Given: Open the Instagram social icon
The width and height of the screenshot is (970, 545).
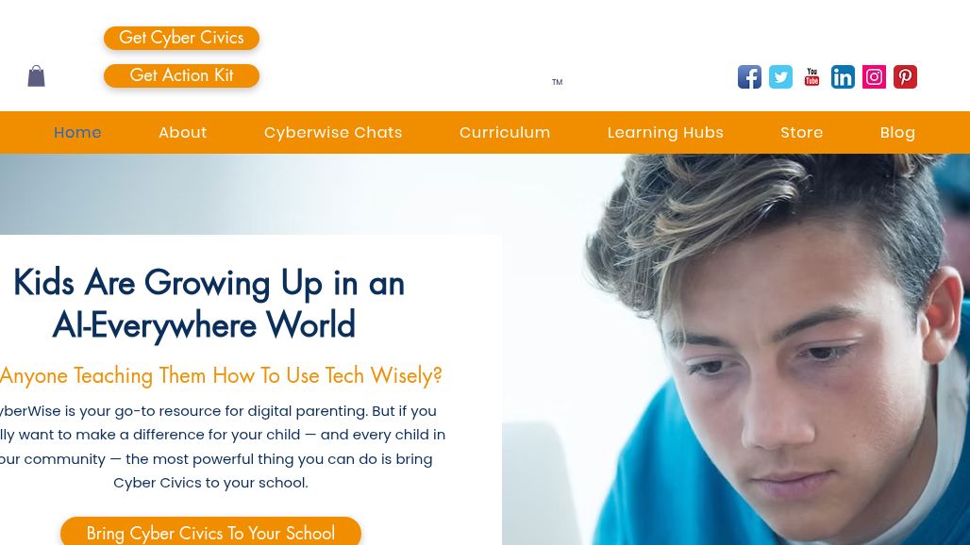Looking at the screenshot, I should coord(874,77).
